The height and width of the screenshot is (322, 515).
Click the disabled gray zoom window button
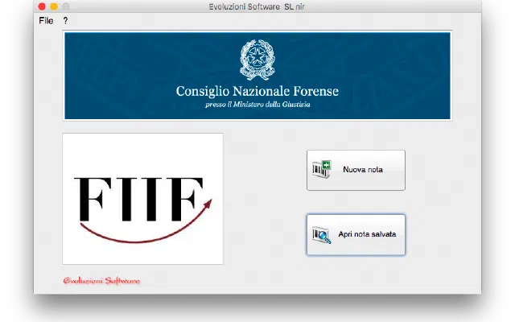click(66, 6)
